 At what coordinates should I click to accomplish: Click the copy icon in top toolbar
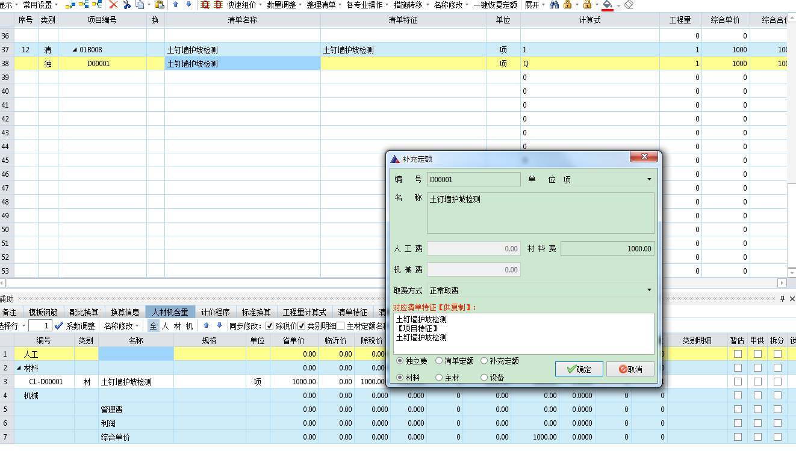(140, 5)
